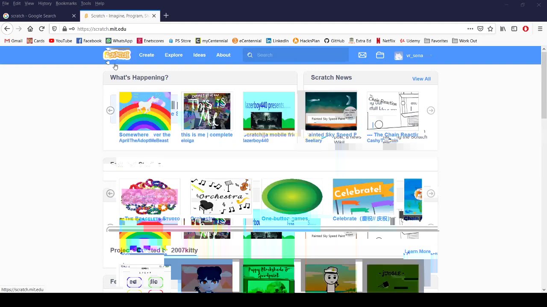Switch to the Google Search tab

click(x=39, y=16)
